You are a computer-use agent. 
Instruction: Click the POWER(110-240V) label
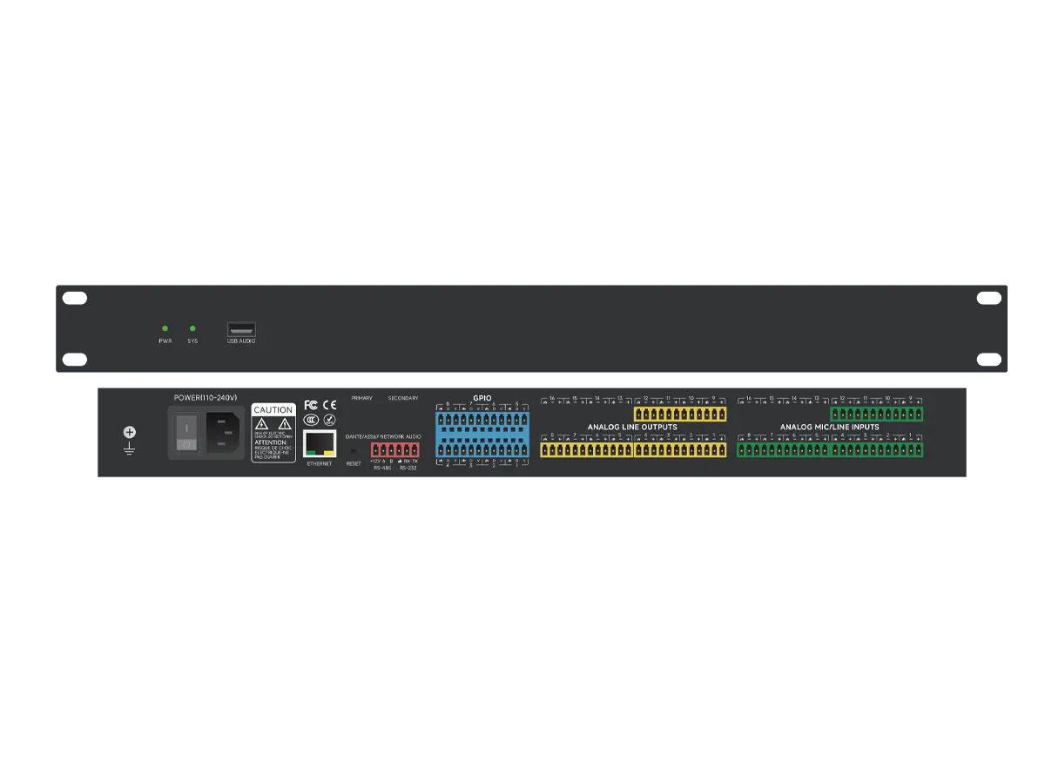pos(204,398)
